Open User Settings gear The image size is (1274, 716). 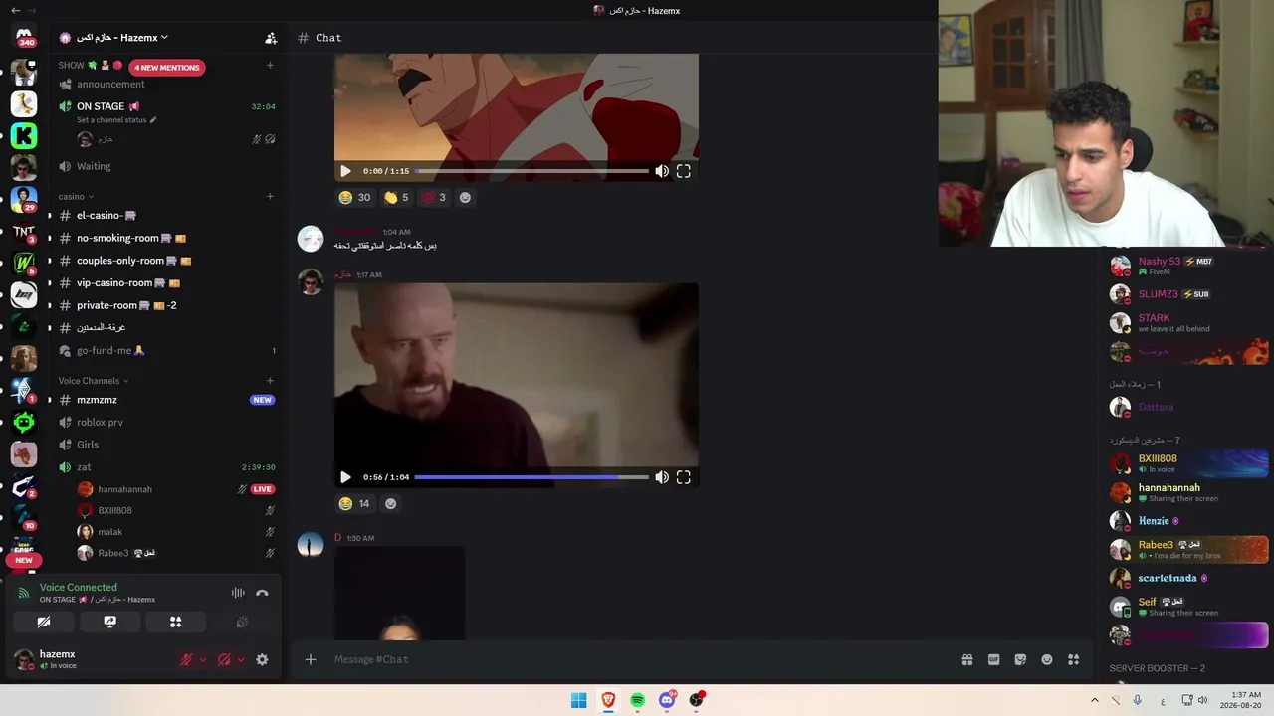click(262, 659)
